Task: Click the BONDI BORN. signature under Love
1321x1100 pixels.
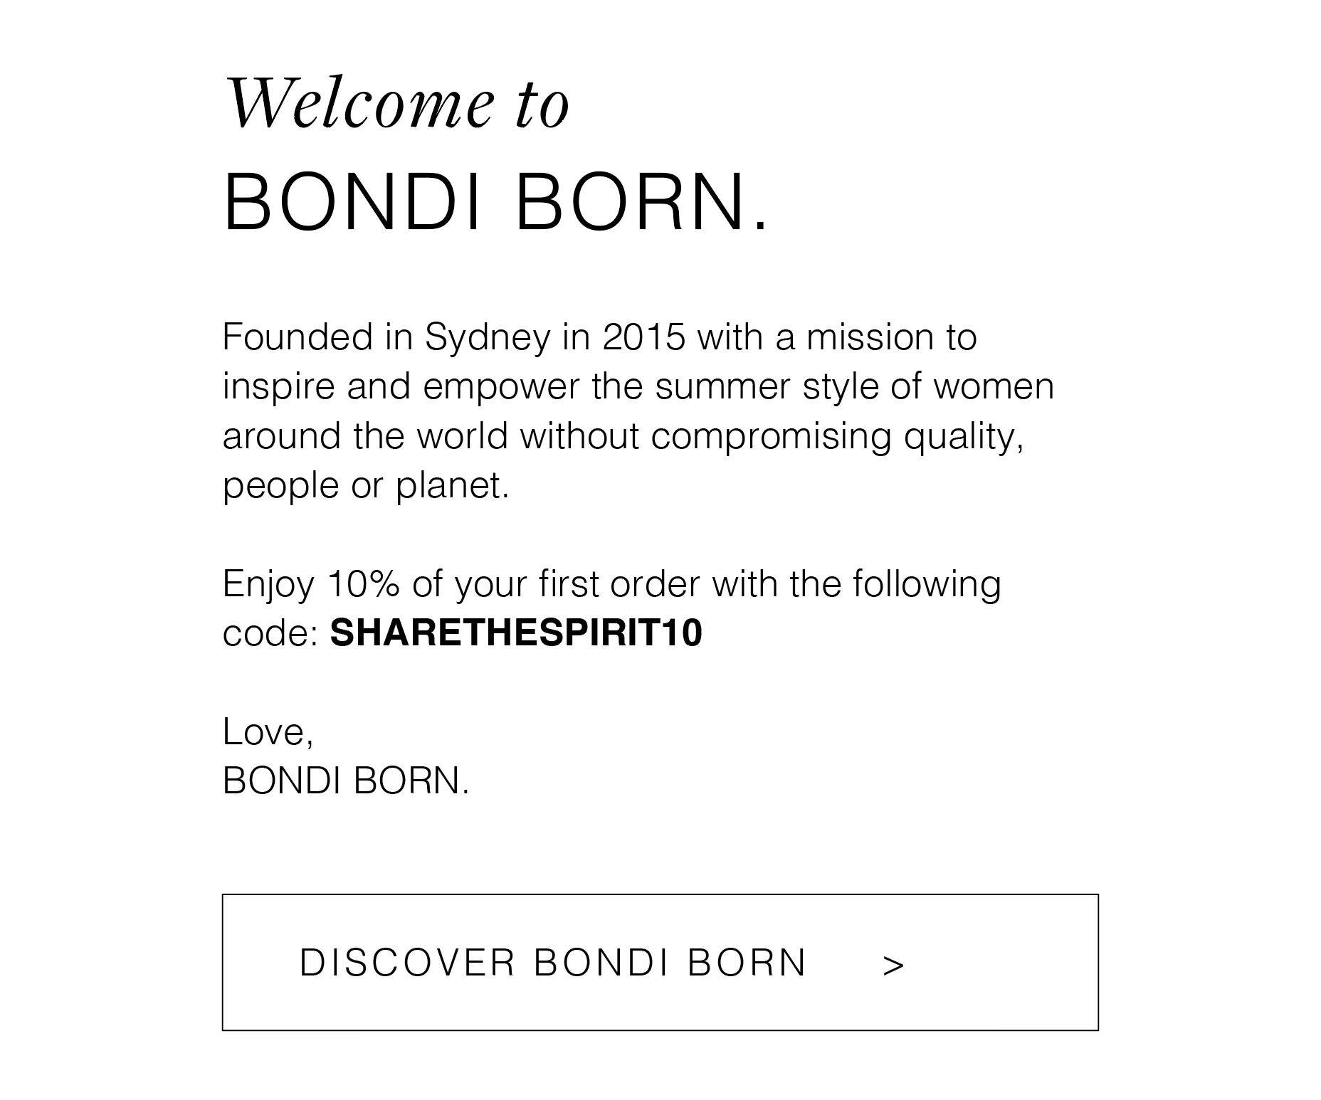Action: tap(346, 781)
